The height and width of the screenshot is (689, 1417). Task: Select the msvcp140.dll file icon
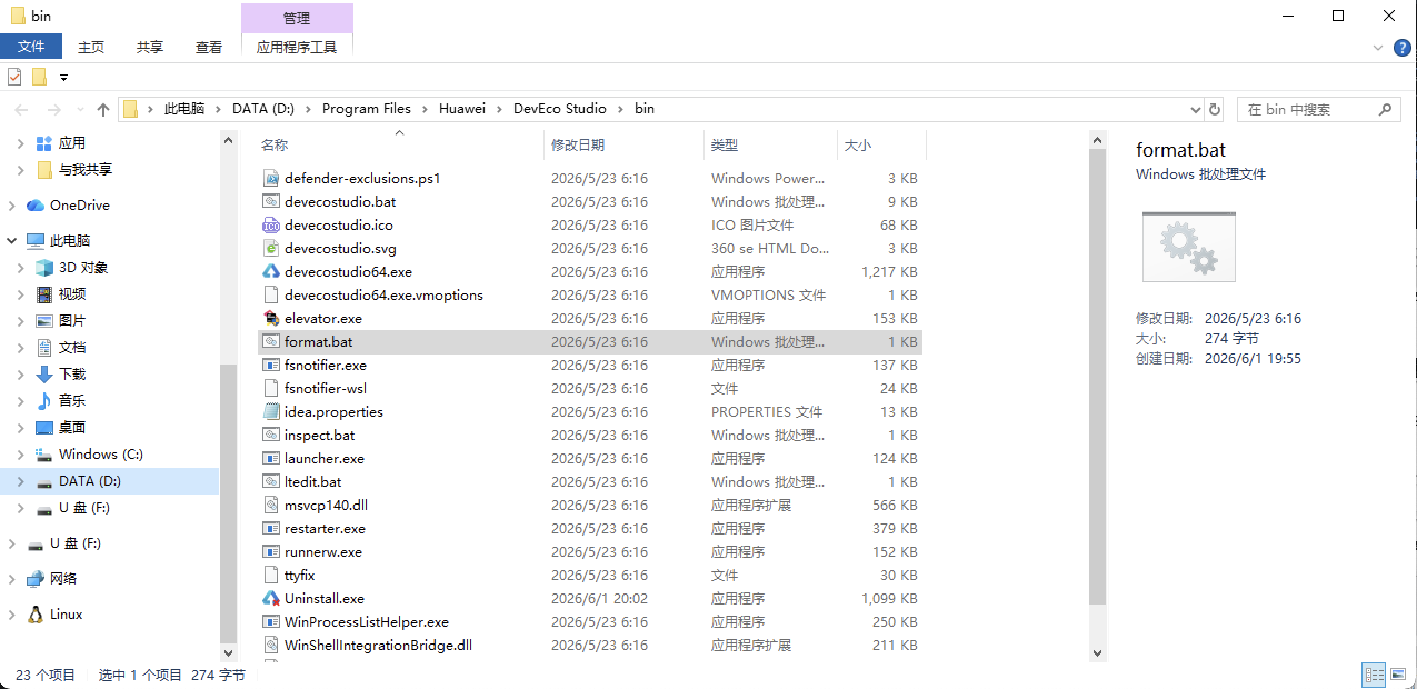tap(271, 505)
